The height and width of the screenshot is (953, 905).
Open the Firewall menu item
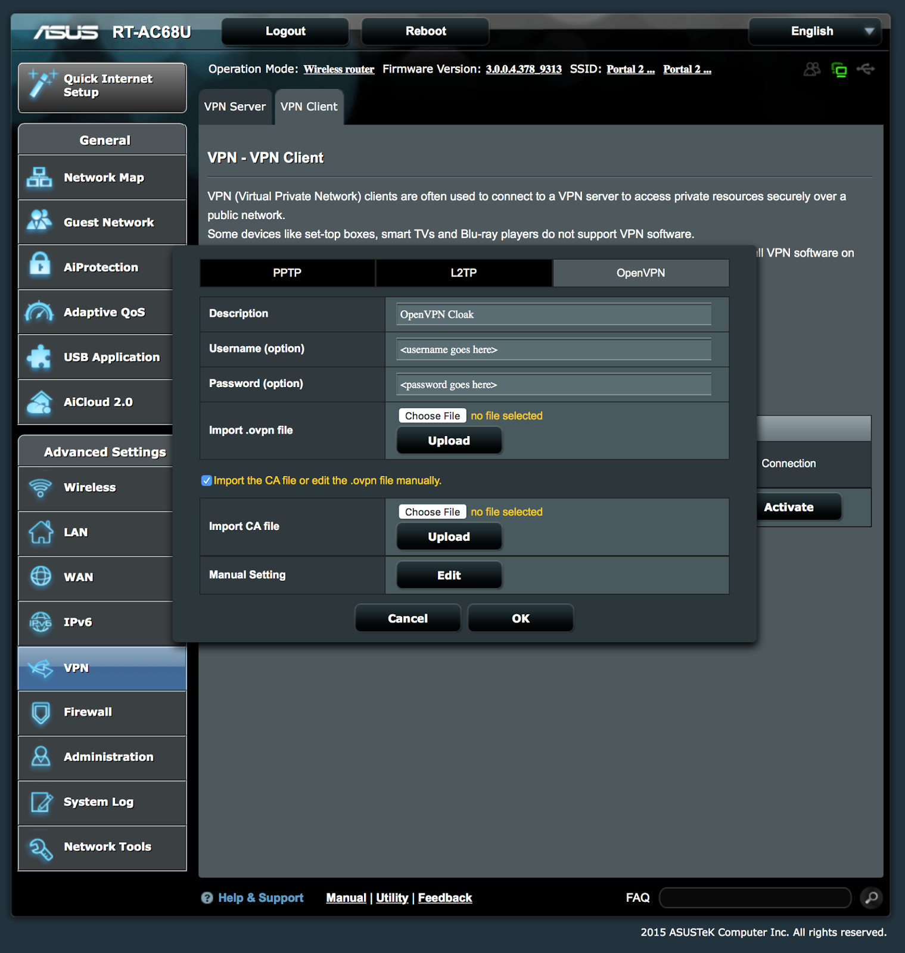point(102,712)
